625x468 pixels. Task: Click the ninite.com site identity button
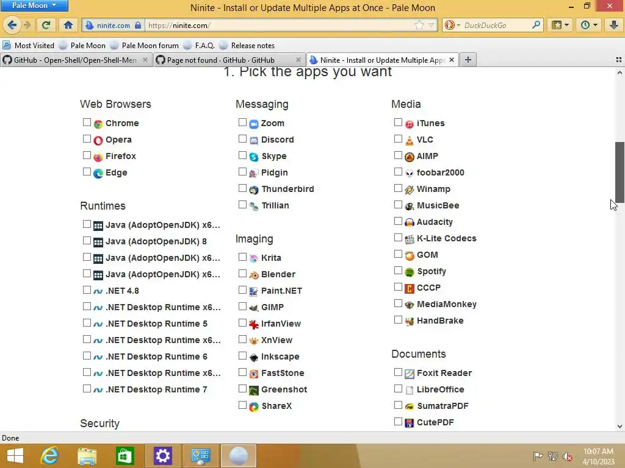(x=113, y=26)
